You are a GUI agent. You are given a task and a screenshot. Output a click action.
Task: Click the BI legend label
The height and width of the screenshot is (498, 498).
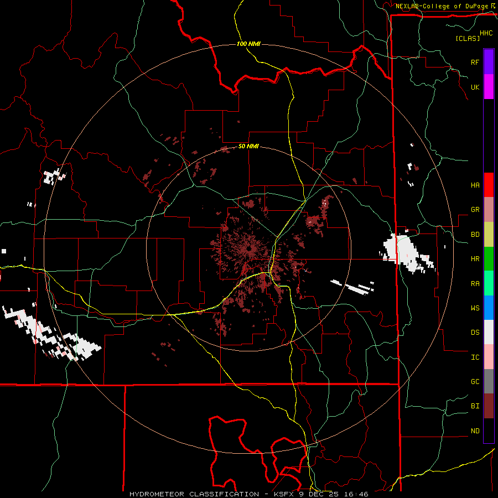click(475, 406)
